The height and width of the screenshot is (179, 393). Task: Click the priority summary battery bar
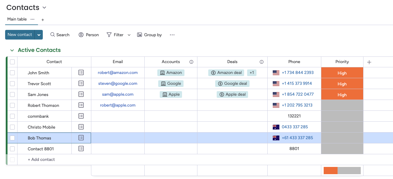pos(342,171)
